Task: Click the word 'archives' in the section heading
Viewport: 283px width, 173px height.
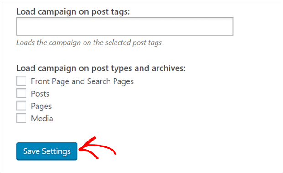Action: (x=168, y=68)
